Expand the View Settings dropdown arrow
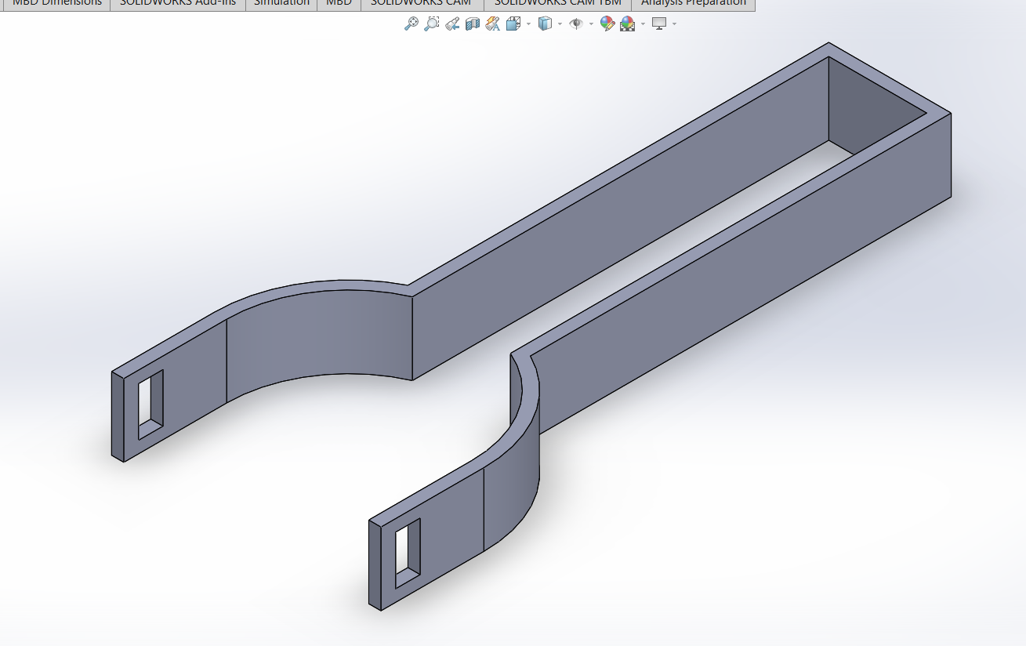This screenshot has height=646, width=1026. 674,24
